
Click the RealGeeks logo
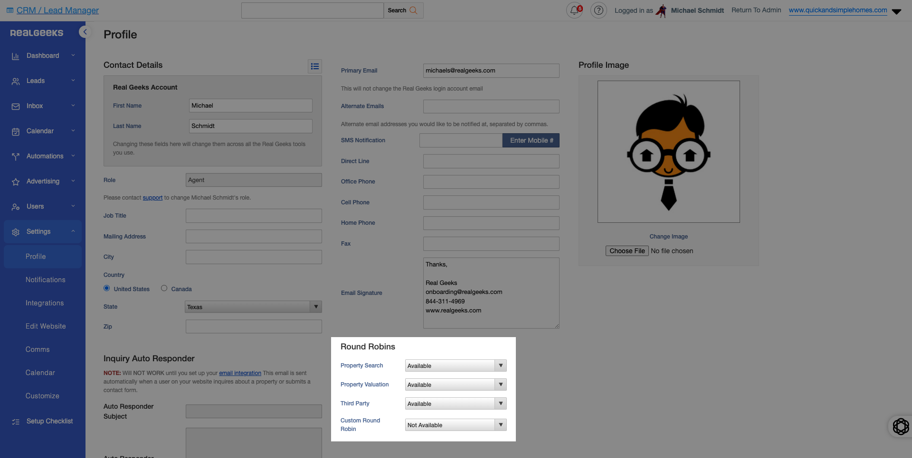pyautogui.click(x=37, y=33)
